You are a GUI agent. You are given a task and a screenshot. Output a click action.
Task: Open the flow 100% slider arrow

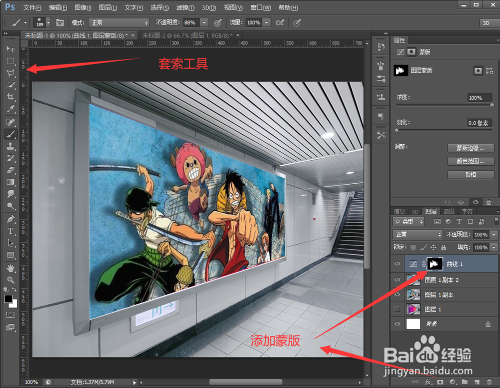pos(266,23)
